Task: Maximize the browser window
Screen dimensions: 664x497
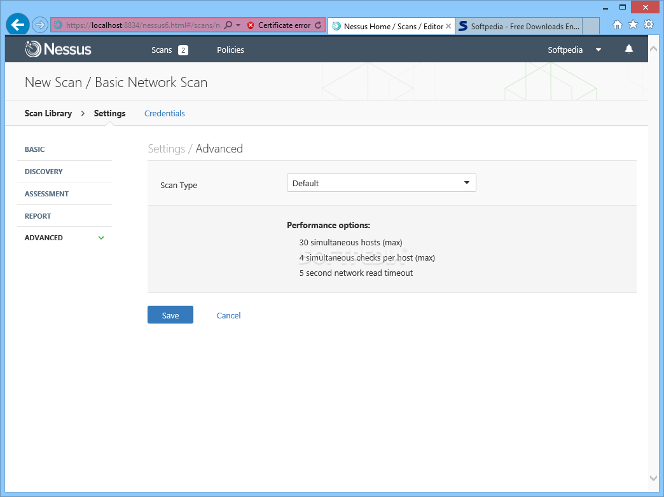Action: click(623, 7)
